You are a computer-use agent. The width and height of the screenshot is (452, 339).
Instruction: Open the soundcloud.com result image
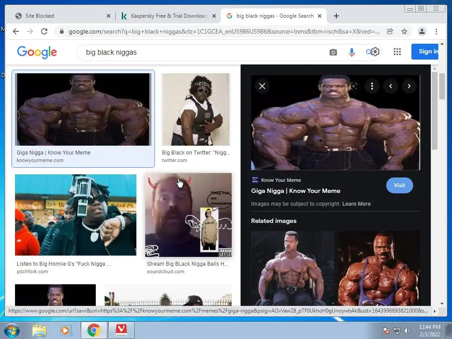(188, 215)
